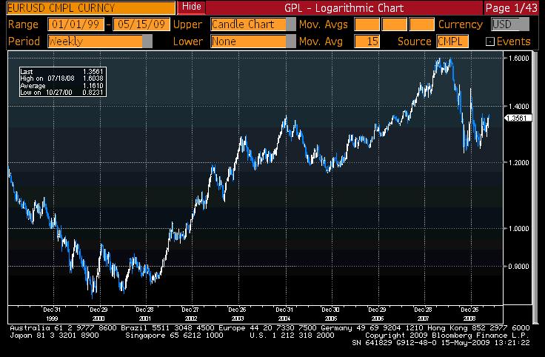The width and height of the screenshot is (545, 357).
Task: Select the range end date 05/15/09
Action: coord(141,24)
